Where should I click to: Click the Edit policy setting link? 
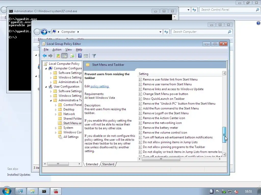(100, 86)
